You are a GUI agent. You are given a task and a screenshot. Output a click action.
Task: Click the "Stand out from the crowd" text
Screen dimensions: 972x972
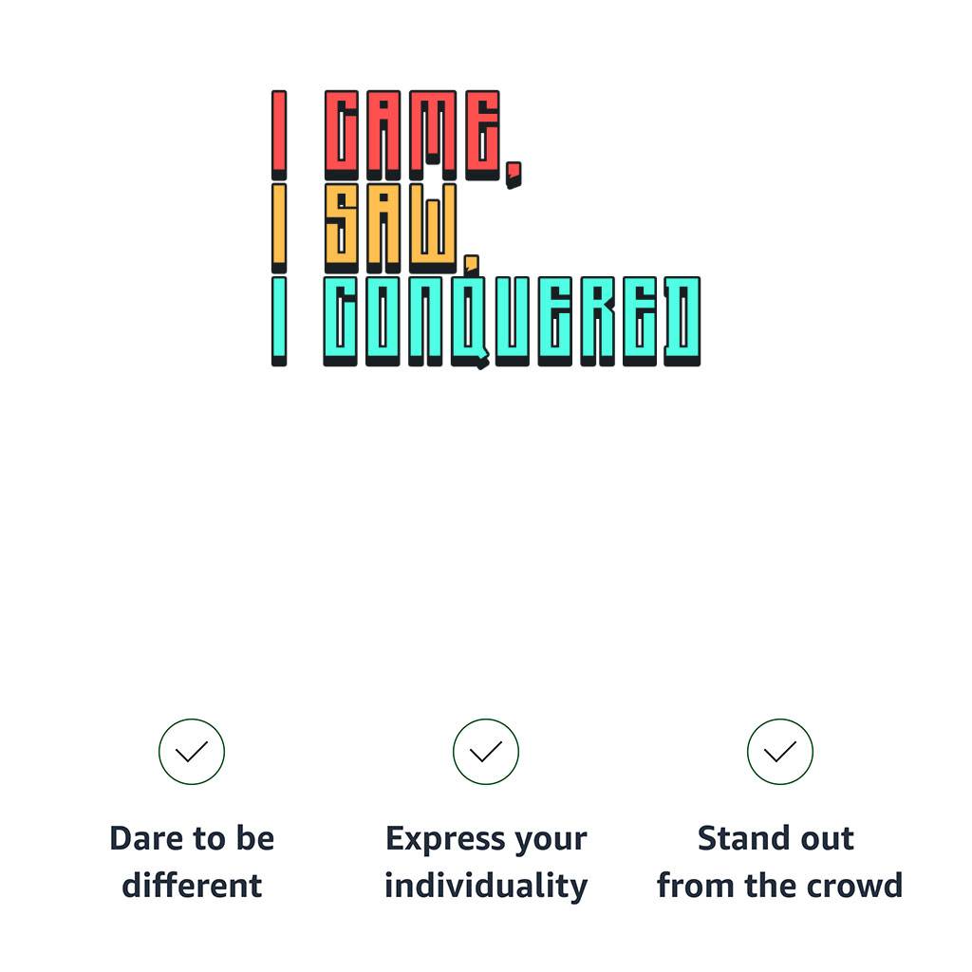pyautogui.click(x=779, y=862)
